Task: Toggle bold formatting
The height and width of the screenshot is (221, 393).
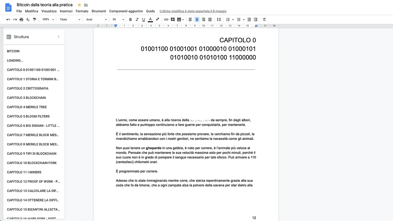Action: [x=130, y=19]
